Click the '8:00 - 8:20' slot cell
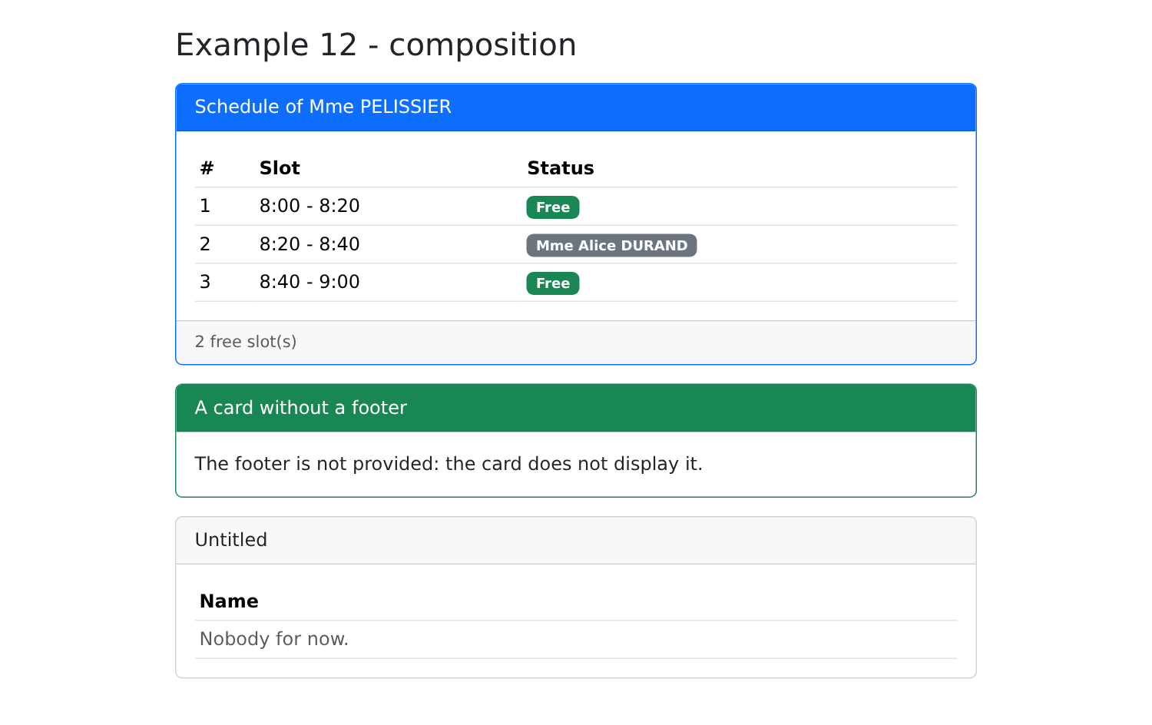 pos(389,207)
